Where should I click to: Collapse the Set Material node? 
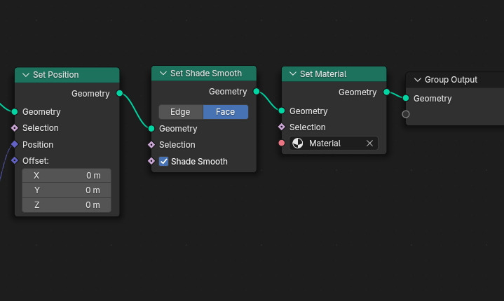[x=293, y=73]
